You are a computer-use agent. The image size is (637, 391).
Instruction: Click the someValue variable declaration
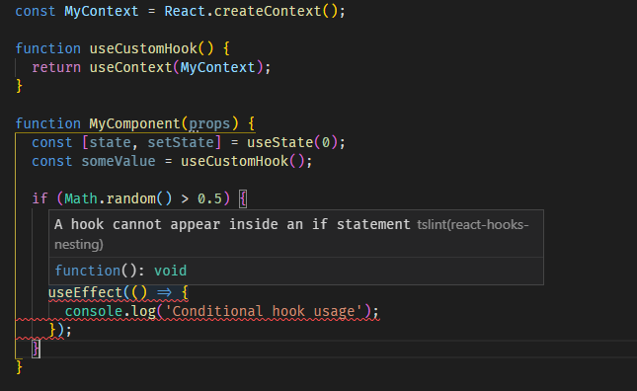119,161
